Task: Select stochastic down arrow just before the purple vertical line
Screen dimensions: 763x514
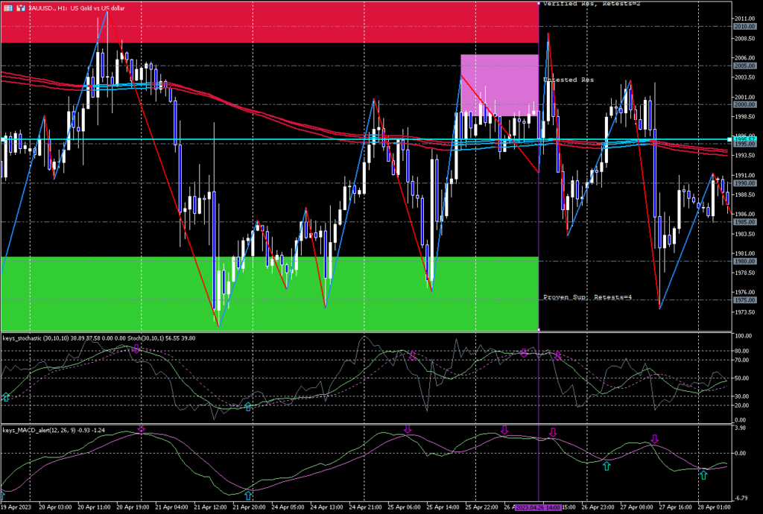Action: coord(524,353)
